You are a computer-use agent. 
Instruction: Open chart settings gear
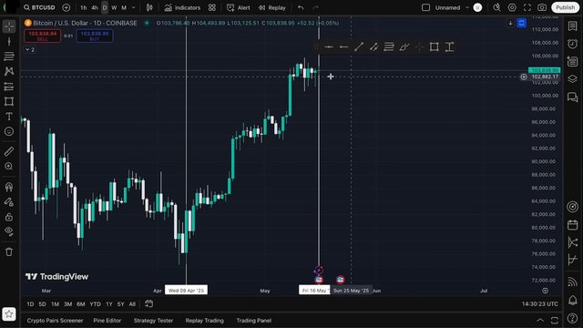(x=512, y=7)
